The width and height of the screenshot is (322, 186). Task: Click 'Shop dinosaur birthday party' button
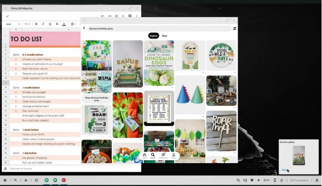click(x=97, y=99)
